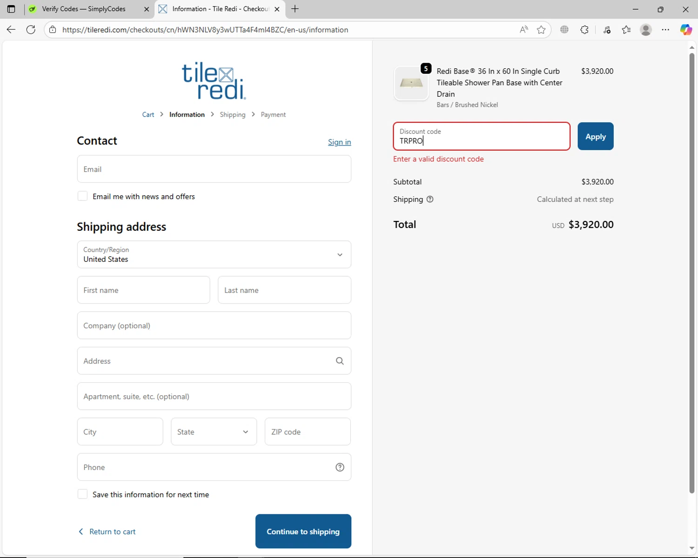The width and height of the screenshot is (698, 558).
Task: Select Information breadcrumb step
Action: click(x=187, y=114)
